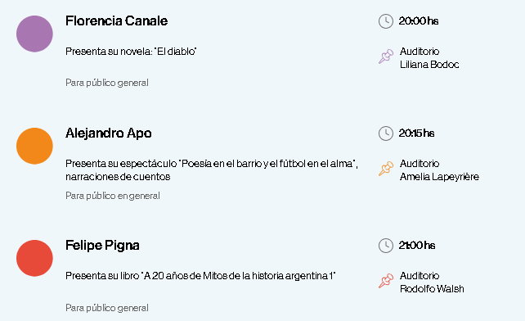The width and height of the screenshot is (525, 321).
Task: Select the orange circle for Alejandro Apo
Action: pyautogui.click(x=34, y=146)
